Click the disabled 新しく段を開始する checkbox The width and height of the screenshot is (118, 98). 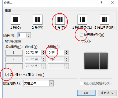click(x=81, y=83)
